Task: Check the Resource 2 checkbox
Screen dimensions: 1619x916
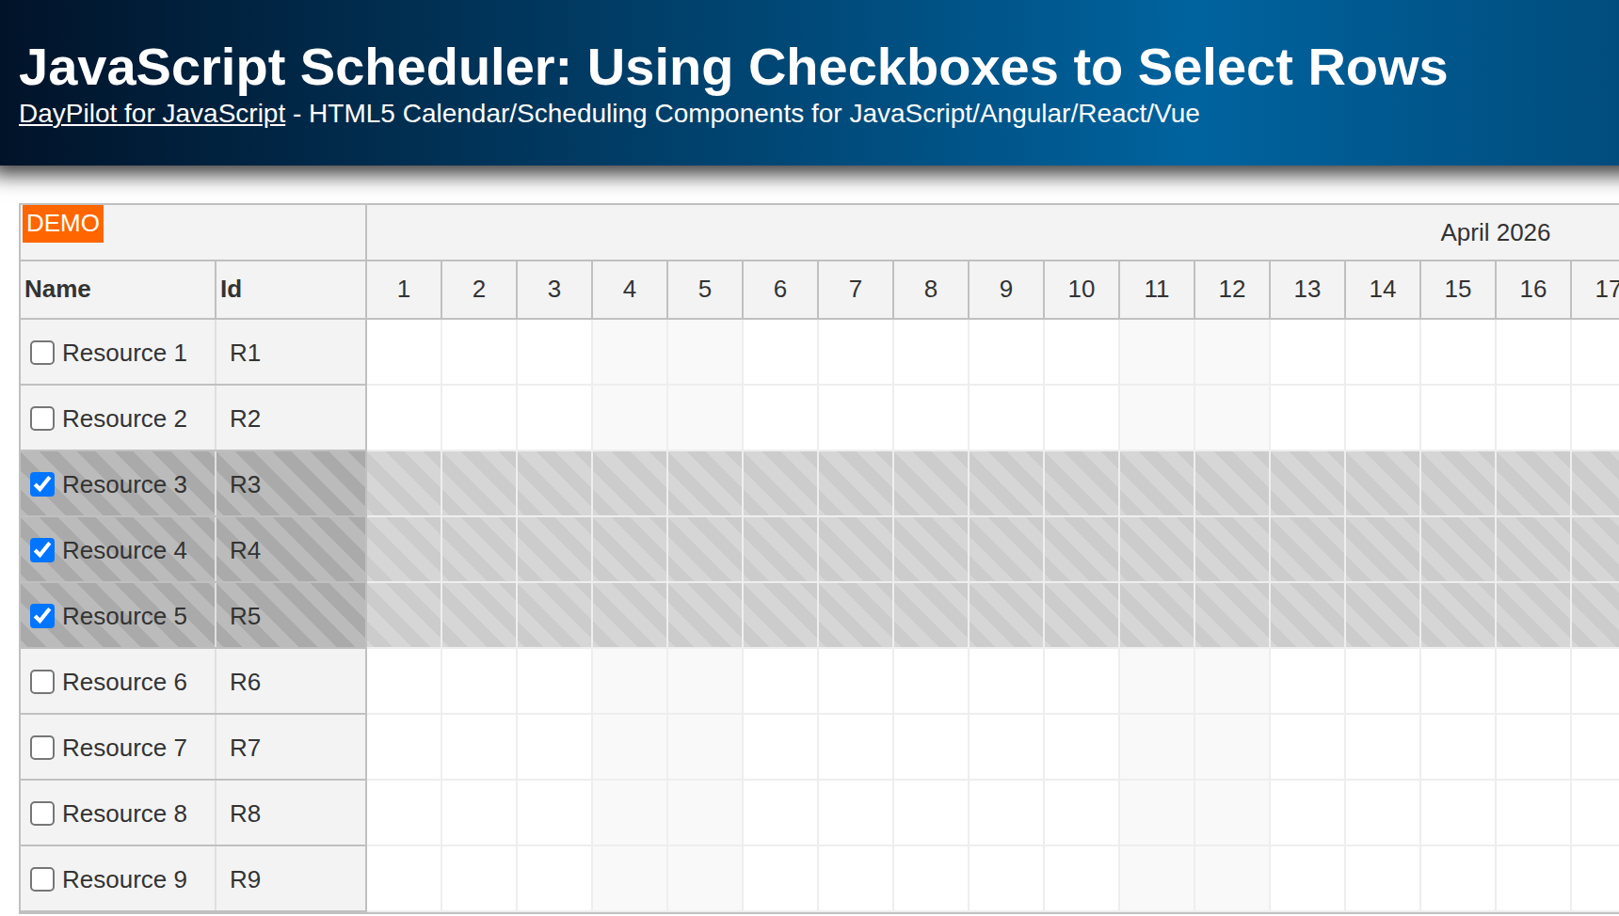Action: coord(41,419)
